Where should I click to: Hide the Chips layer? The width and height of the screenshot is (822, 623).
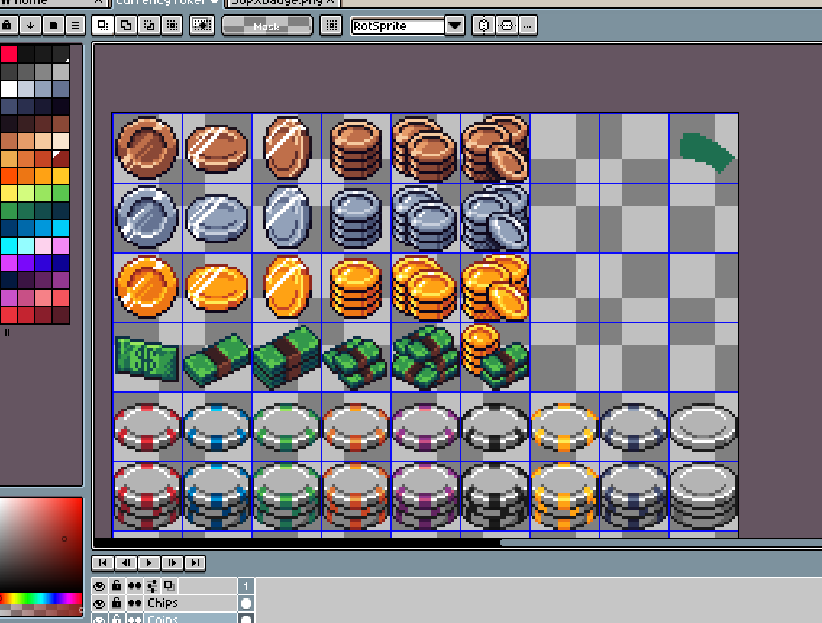tap(99, 603)
